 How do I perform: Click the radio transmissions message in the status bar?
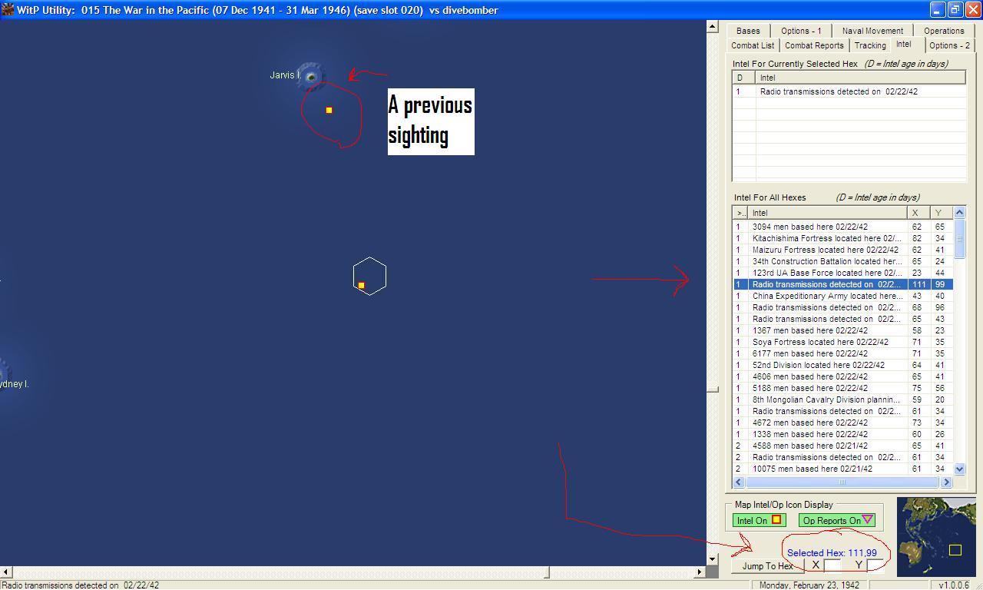click(80, 585)
